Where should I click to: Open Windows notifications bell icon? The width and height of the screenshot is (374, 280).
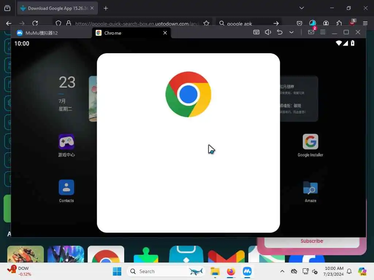coord(349,271)
